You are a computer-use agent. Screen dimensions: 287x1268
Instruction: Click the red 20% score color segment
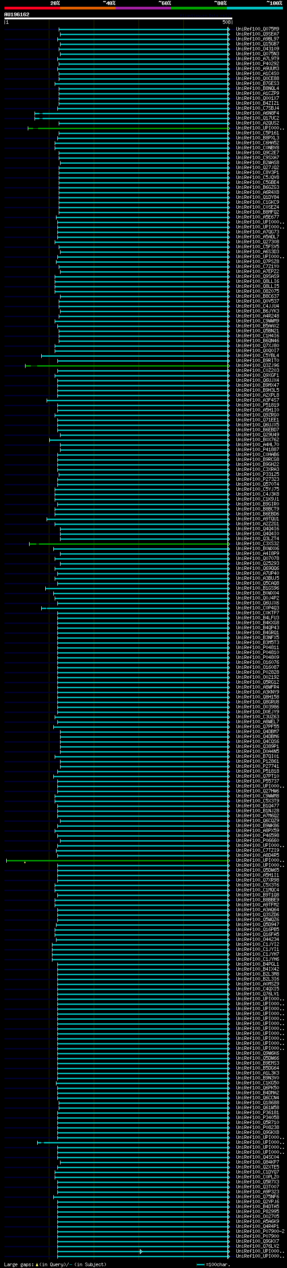pyautogui.click(x=32, y=8)
